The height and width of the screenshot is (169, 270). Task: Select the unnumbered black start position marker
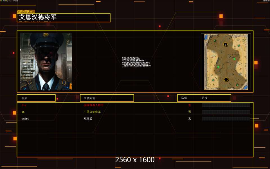click(x=226, y=79)
